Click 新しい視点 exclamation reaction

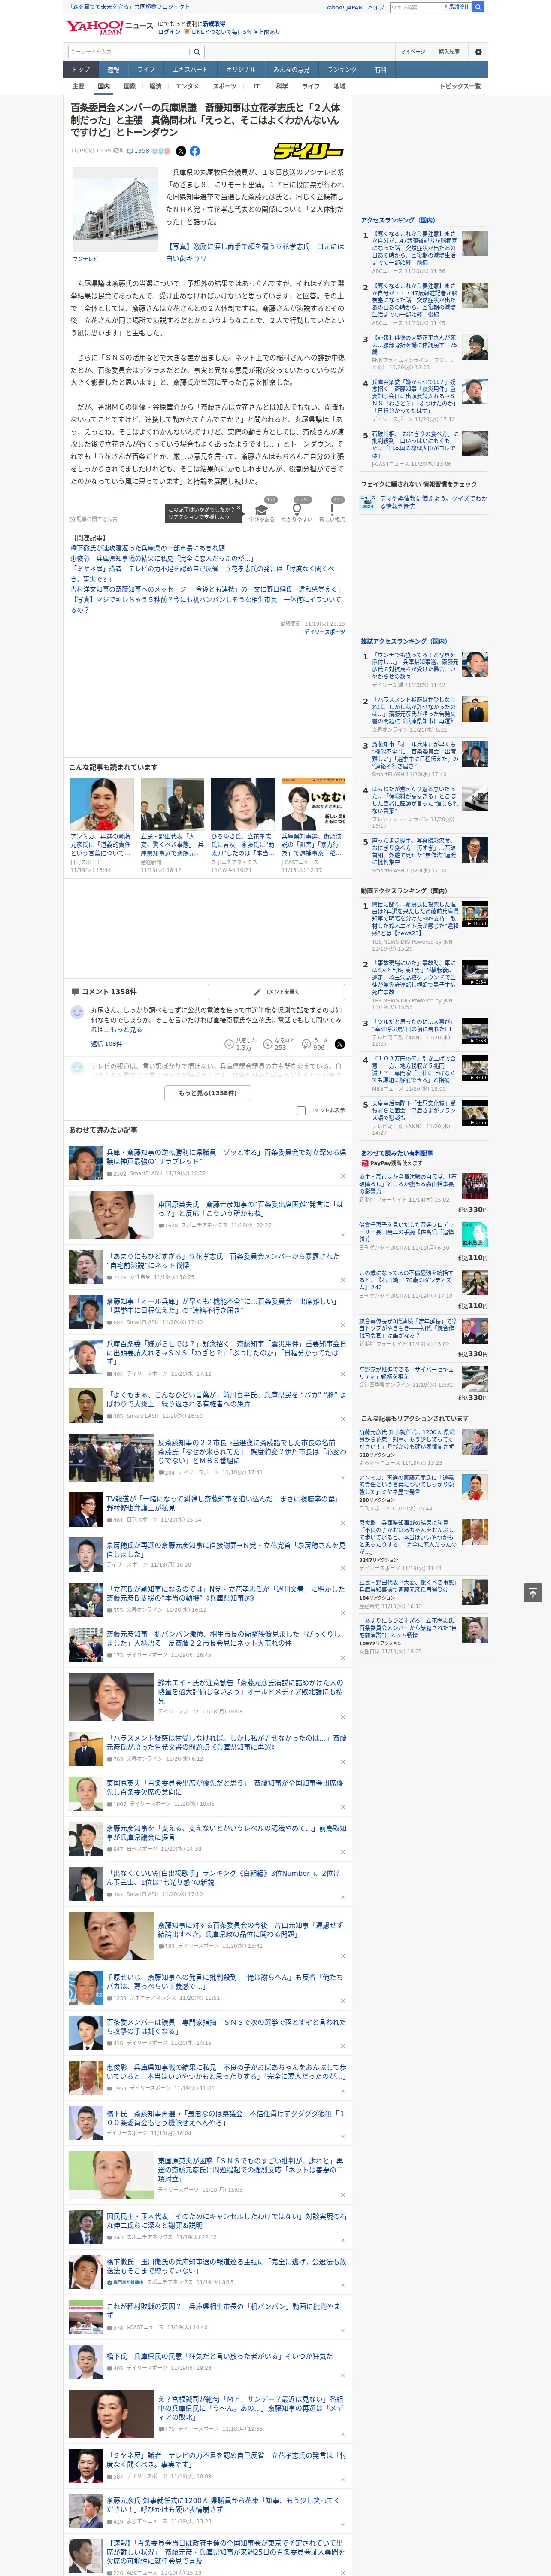click(x=332, y=511)
